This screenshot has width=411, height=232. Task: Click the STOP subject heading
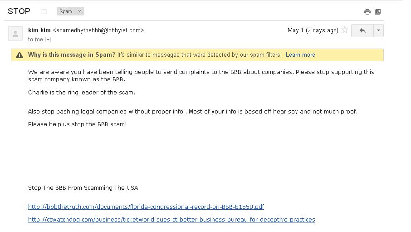(19, 11)
